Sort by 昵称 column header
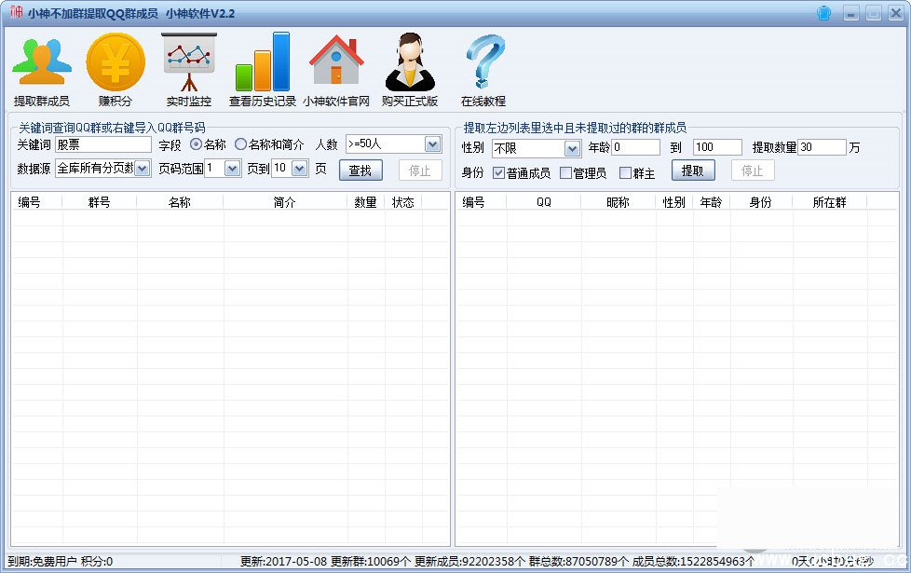 pos(618,202)
